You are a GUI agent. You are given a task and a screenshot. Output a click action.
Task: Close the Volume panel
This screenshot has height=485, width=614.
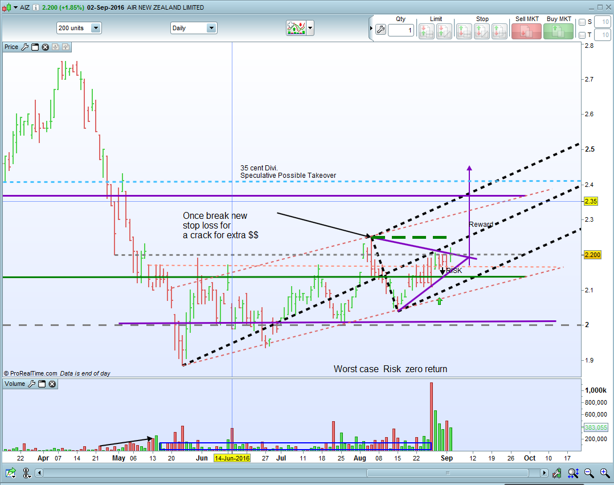pyautogui.click(x=52, y=384)
